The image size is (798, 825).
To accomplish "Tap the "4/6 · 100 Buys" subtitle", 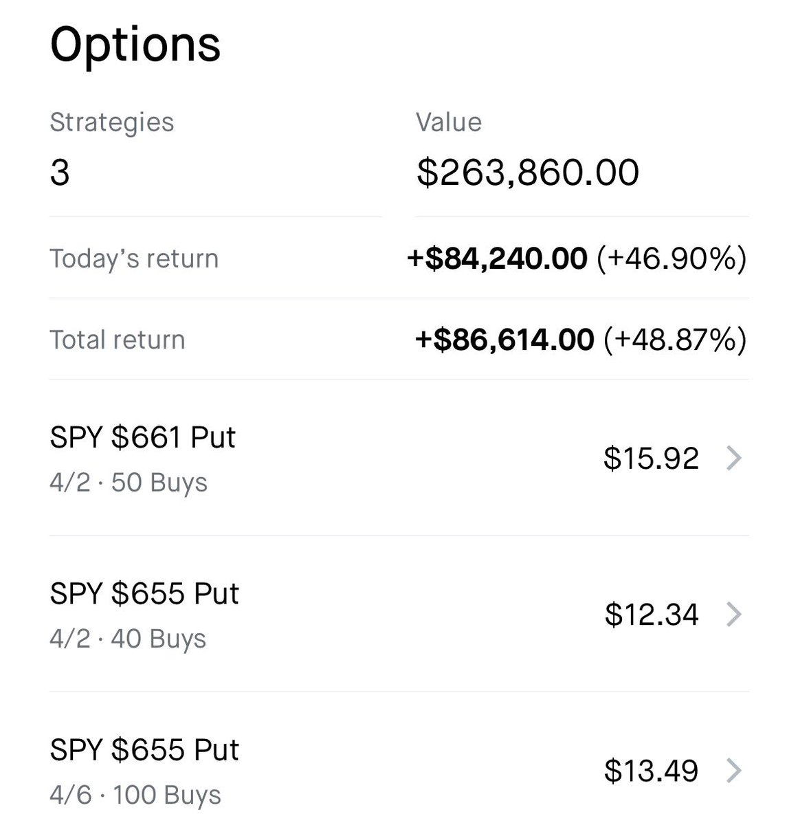I will (x=135, y=795).
